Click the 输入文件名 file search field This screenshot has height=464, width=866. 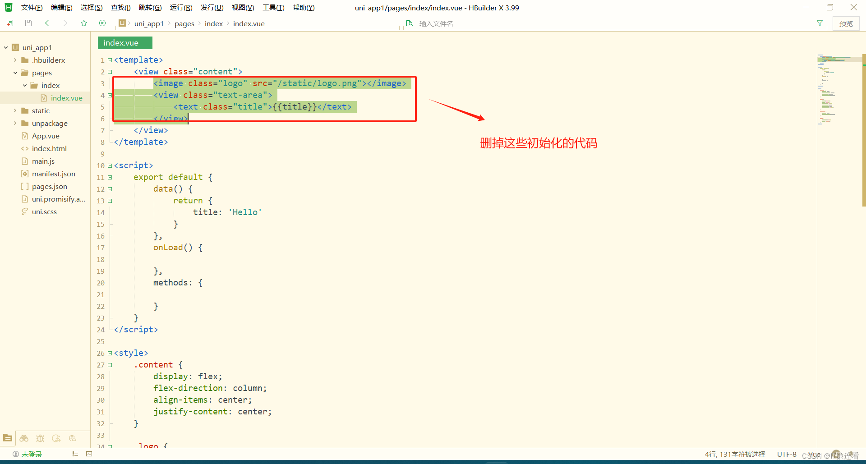coord(616,23)
